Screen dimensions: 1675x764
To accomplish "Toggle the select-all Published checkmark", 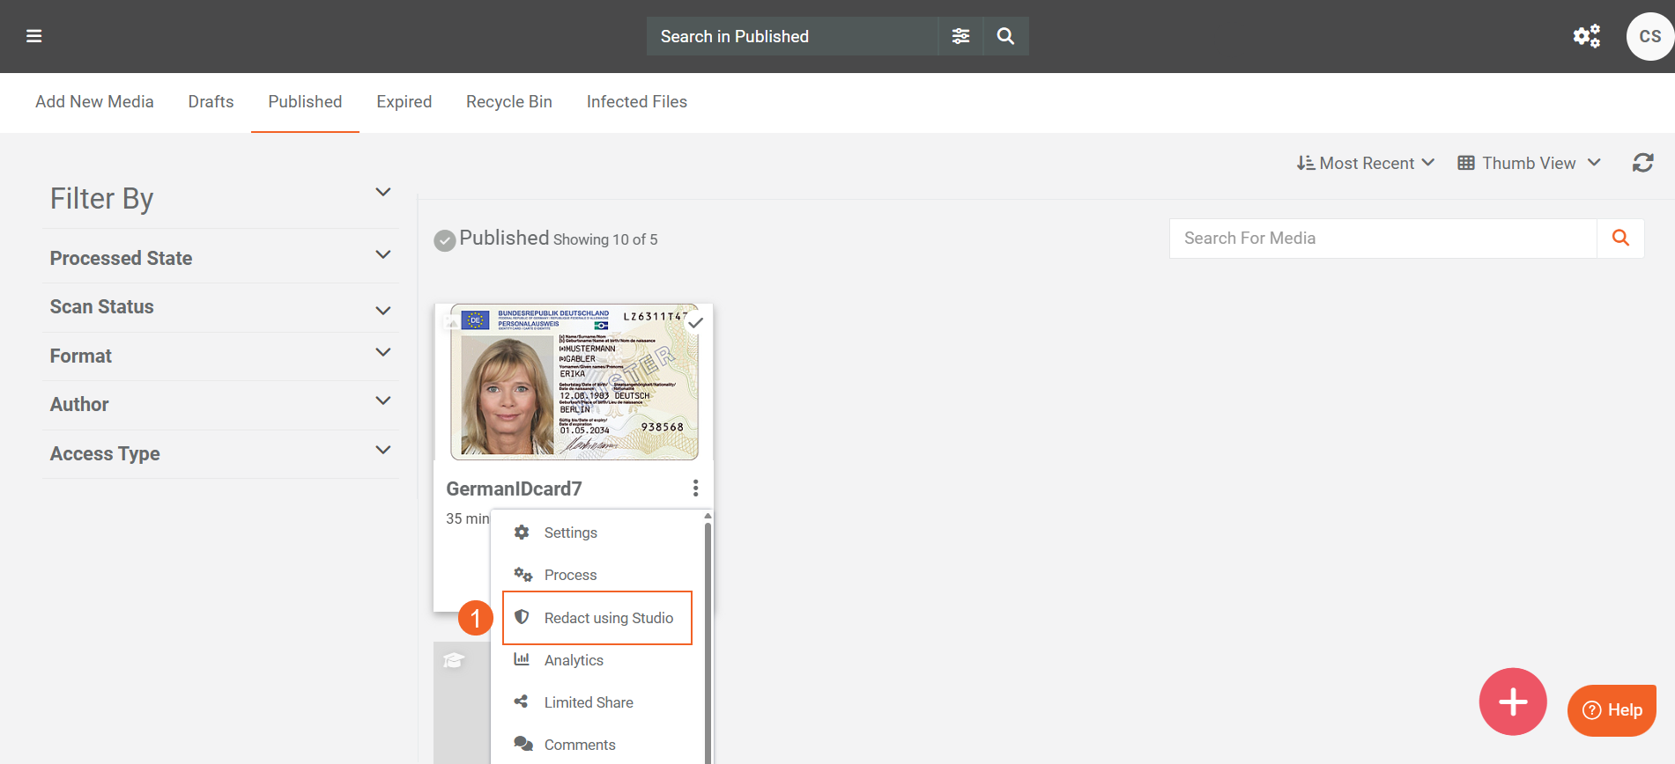I will [445, 240].
